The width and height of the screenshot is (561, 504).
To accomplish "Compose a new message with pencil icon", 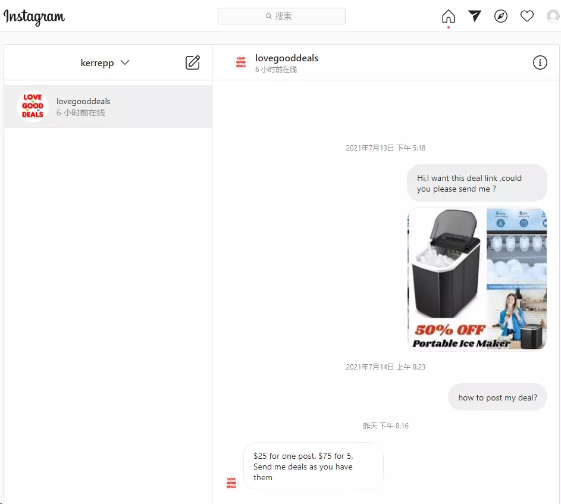I will coord(193,62).
